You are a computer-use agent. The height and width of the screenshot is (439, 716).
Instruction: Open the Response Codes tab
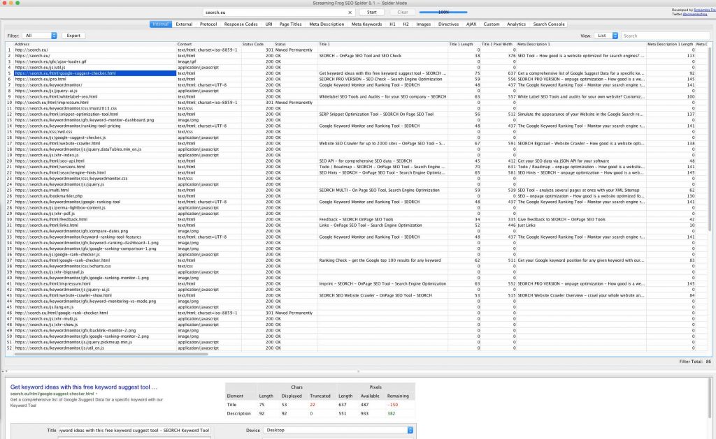(x=240, y=24)
